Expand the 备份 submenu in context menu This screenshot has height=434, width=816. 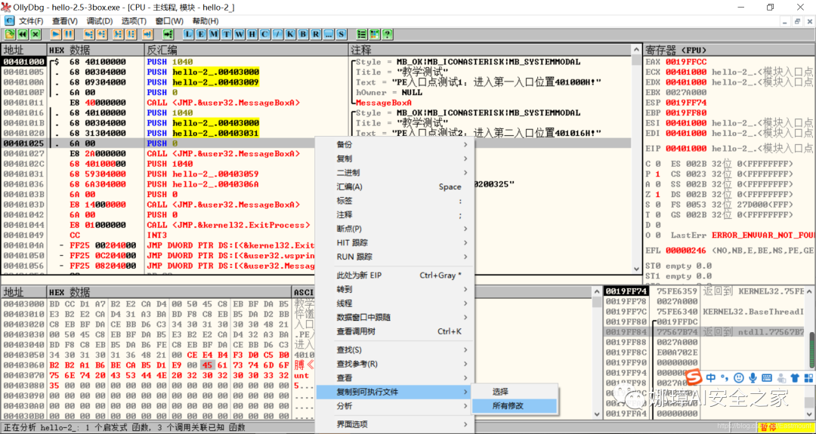tap(395, 144)
